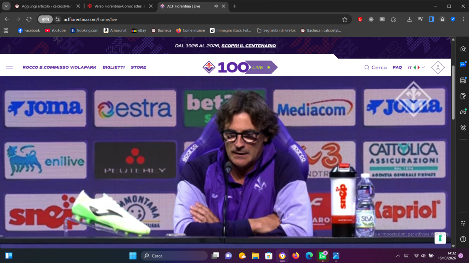Screen dimensions: 469x263
Task: Open Segnalibri di Firefox bookmark folder
Action: click(x=276, y=30)
